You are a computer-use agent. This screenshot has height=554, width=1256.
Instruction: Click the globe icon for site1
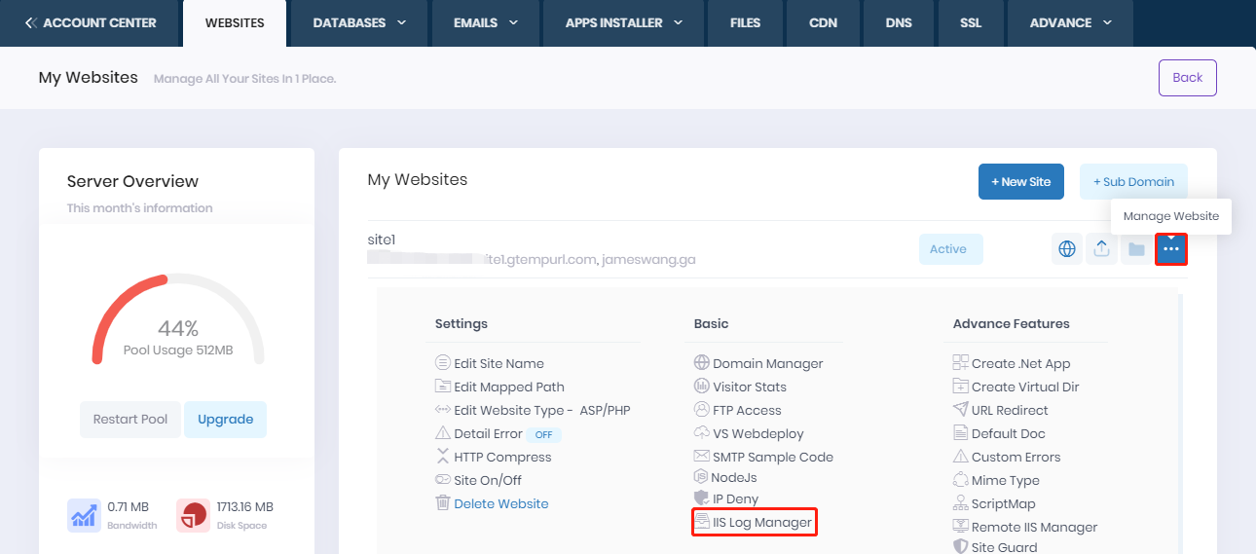[x=1067, y=249]
